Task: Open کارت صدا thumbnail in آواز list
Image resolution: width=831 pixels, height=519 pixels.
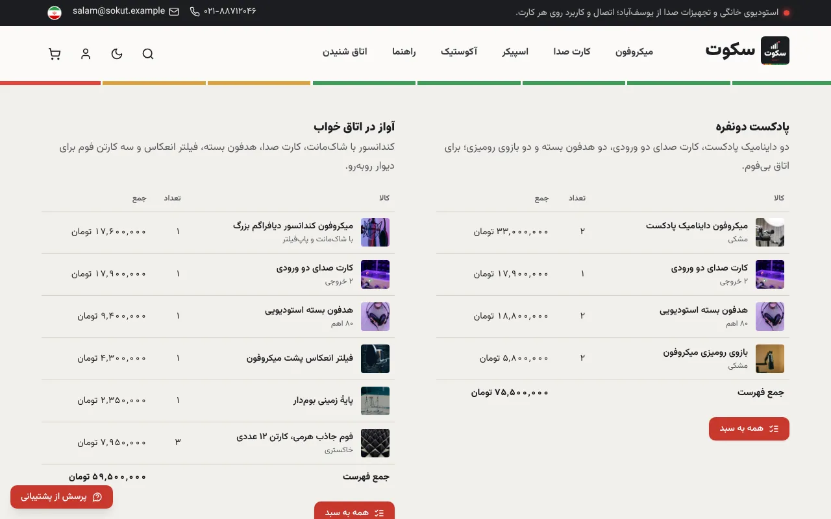Action: coord(375,274)
